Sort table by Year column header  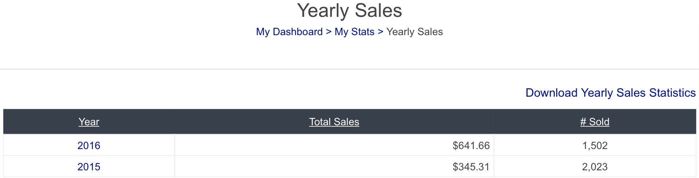click(x=89, y=122)
